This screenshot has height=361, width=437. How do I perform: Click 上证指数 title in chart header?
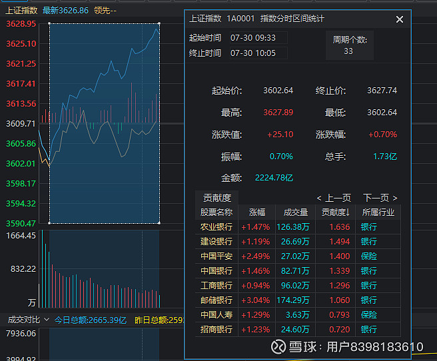click(x=21, y=11)
